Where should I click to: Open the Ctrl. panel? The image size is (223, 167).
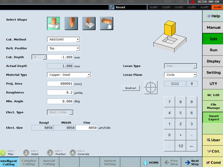tap(213, 151)
